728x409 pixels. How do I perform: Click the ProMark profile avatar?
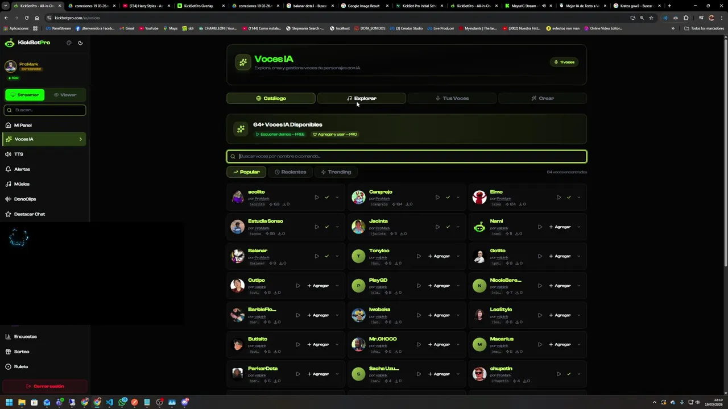point(10,66)
